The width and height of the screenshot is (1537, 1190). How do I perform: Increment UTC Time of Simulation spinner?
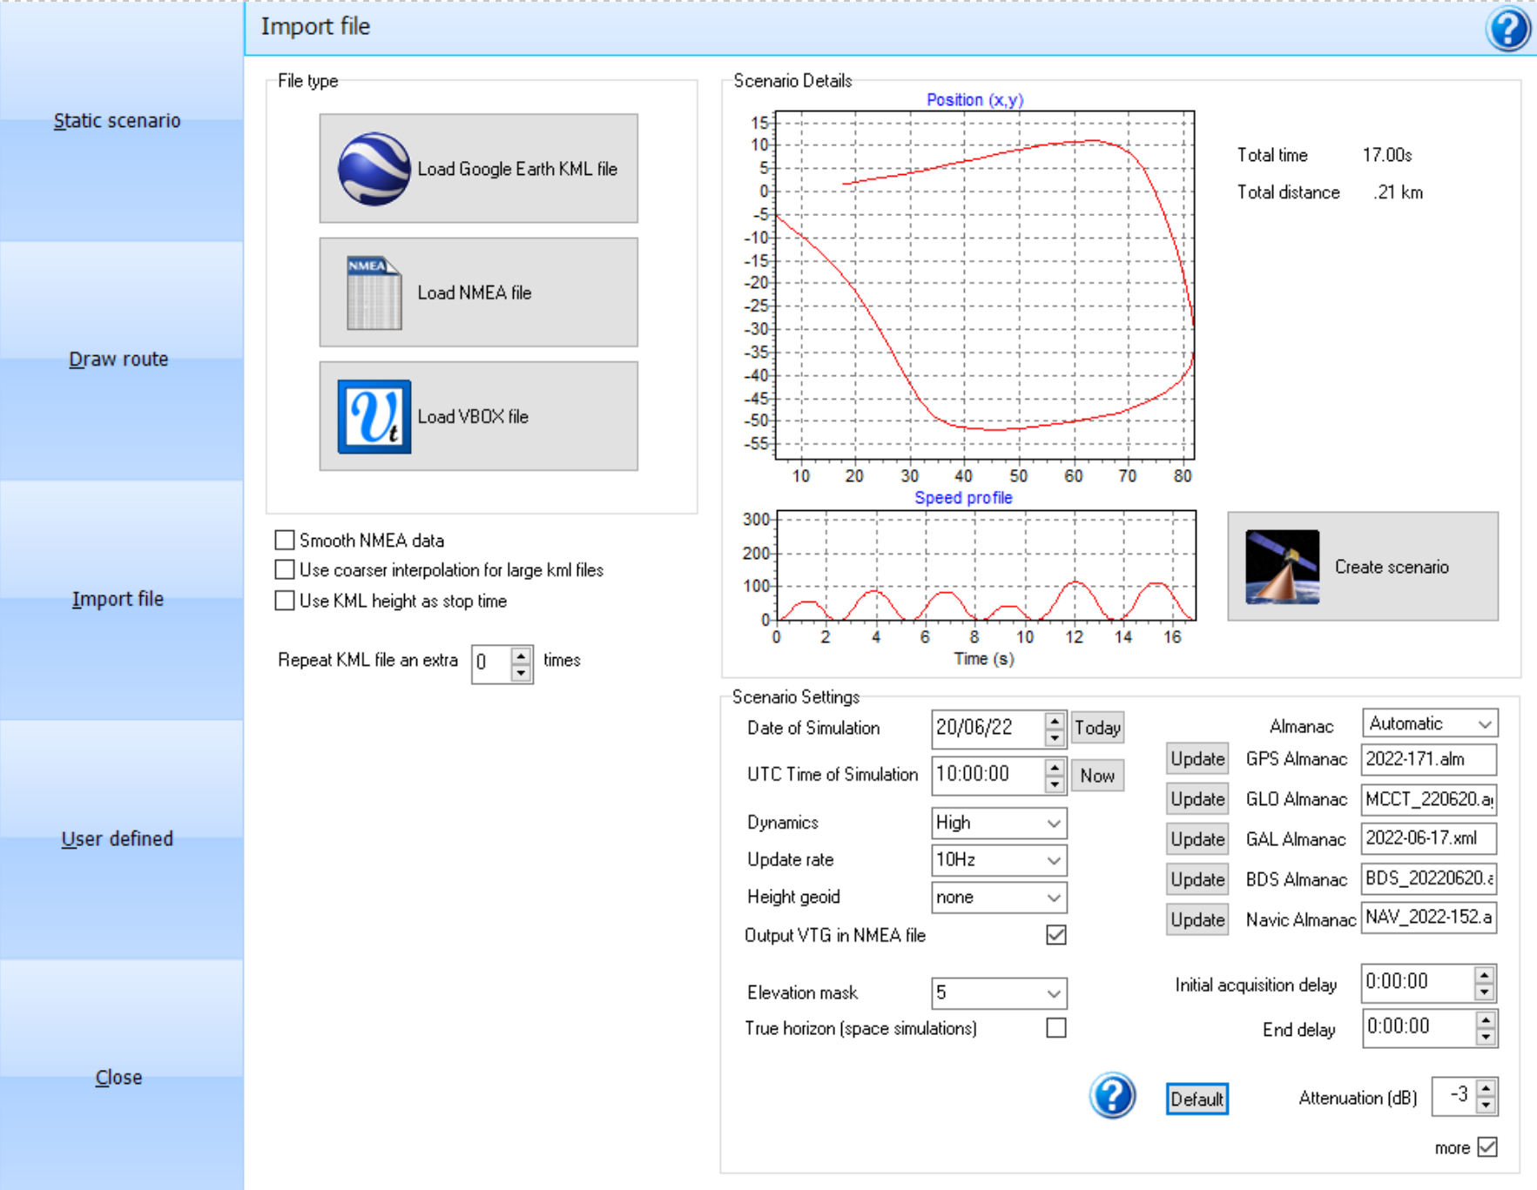coord(1055,767)
